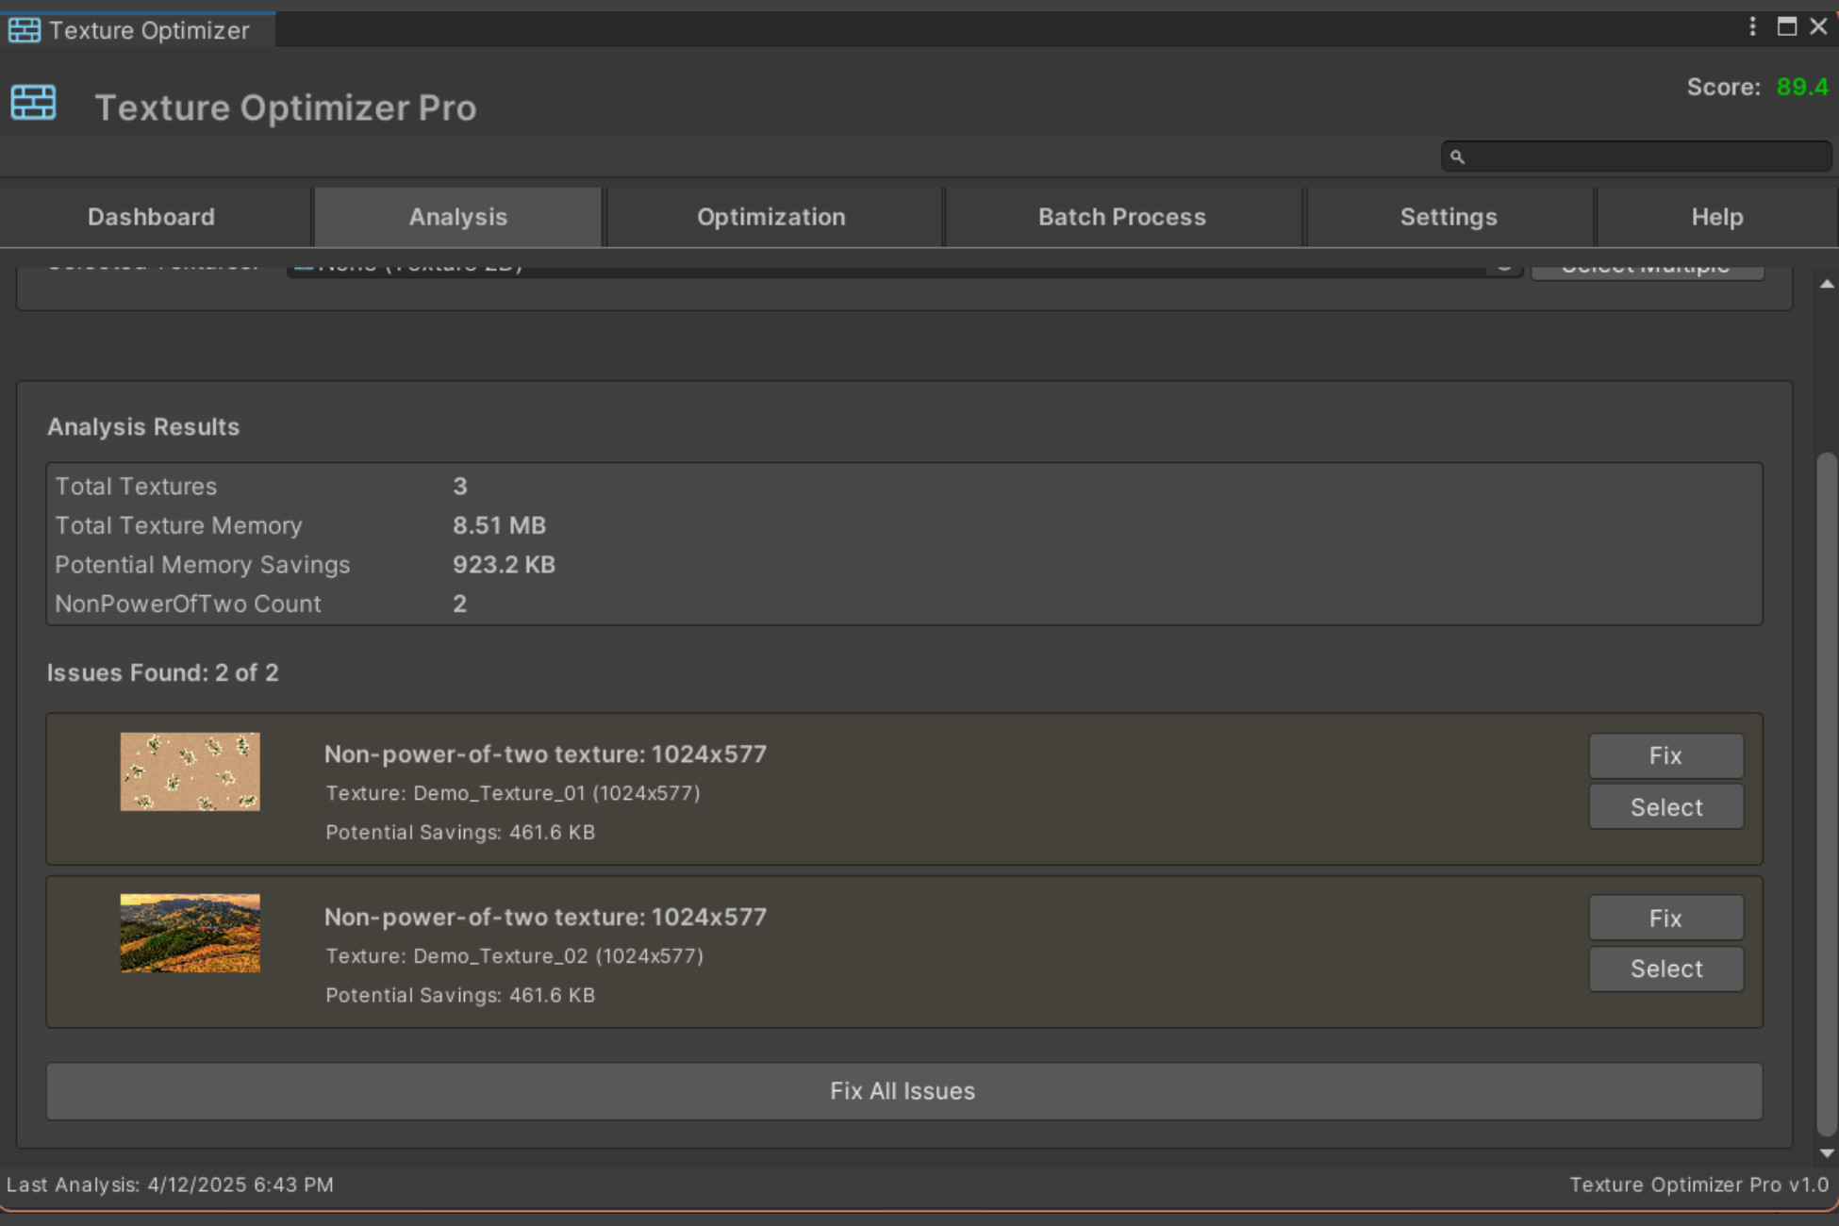Open the Optimization tab
1839x1226 pixels.
[771, 217]
